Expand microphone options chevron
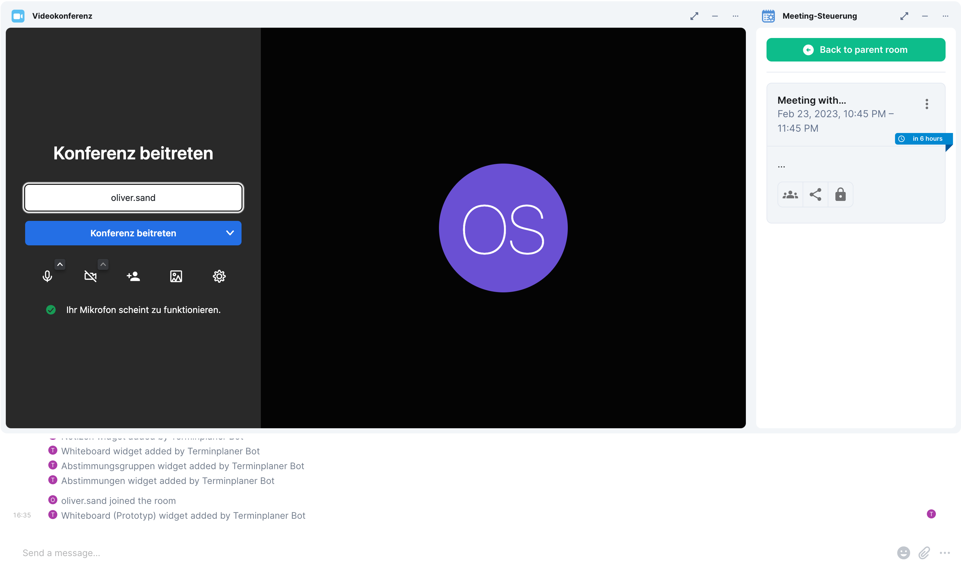The image size is (961, 568). 60,264
